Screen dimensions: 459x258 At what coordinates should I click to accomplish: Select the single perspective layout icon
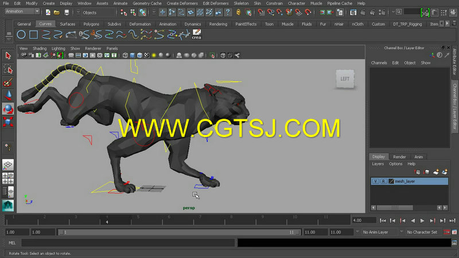coord(8,165)
